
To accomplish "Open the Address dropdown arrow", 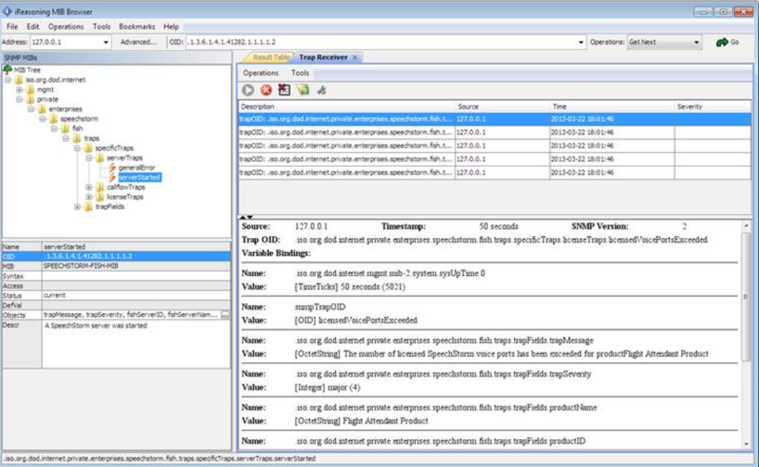I will tap(105, 42).
